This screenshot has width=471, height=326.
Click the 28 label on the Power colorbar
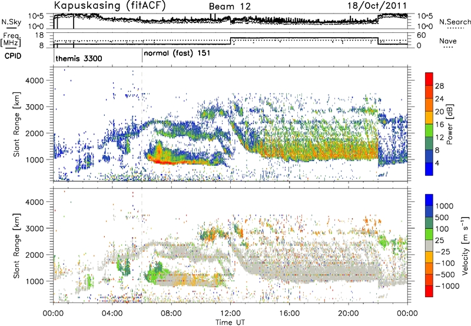(439, 86)
